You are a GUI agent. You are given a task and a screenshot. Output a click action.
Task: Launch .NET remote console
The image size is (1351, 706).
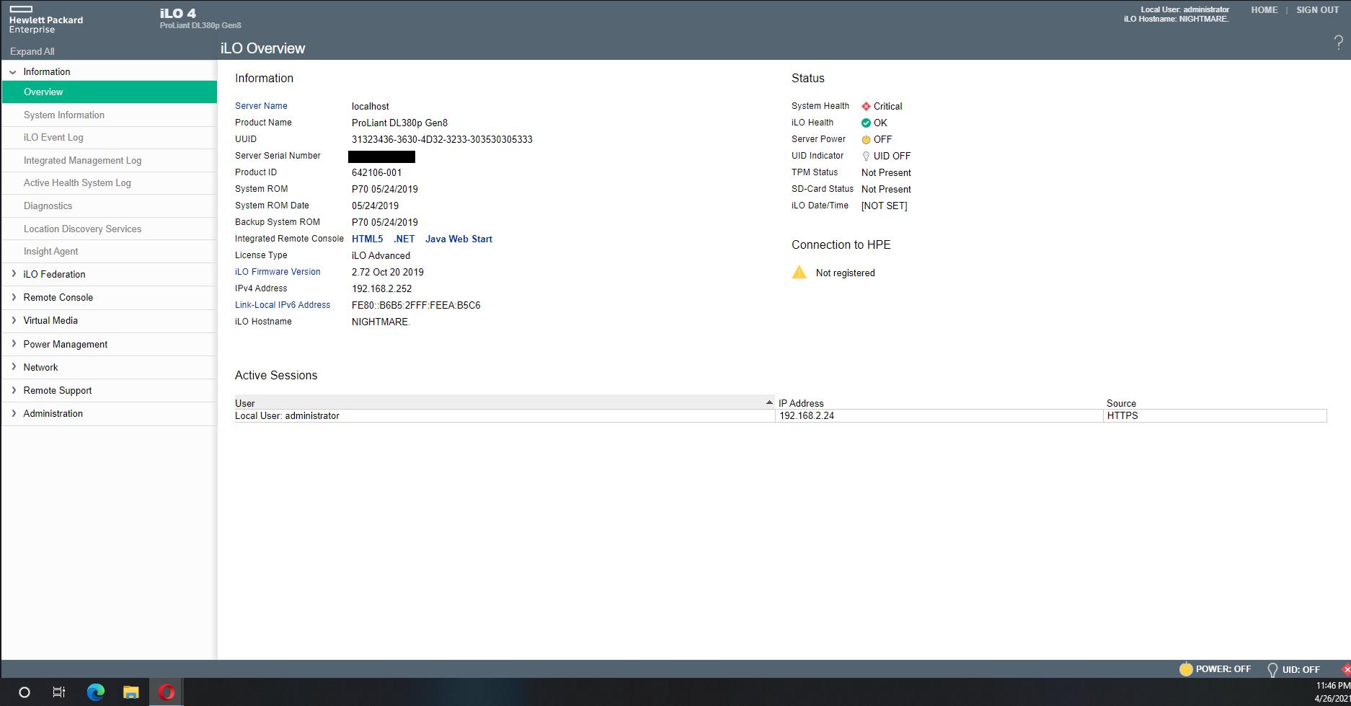(x=404, y=239)
